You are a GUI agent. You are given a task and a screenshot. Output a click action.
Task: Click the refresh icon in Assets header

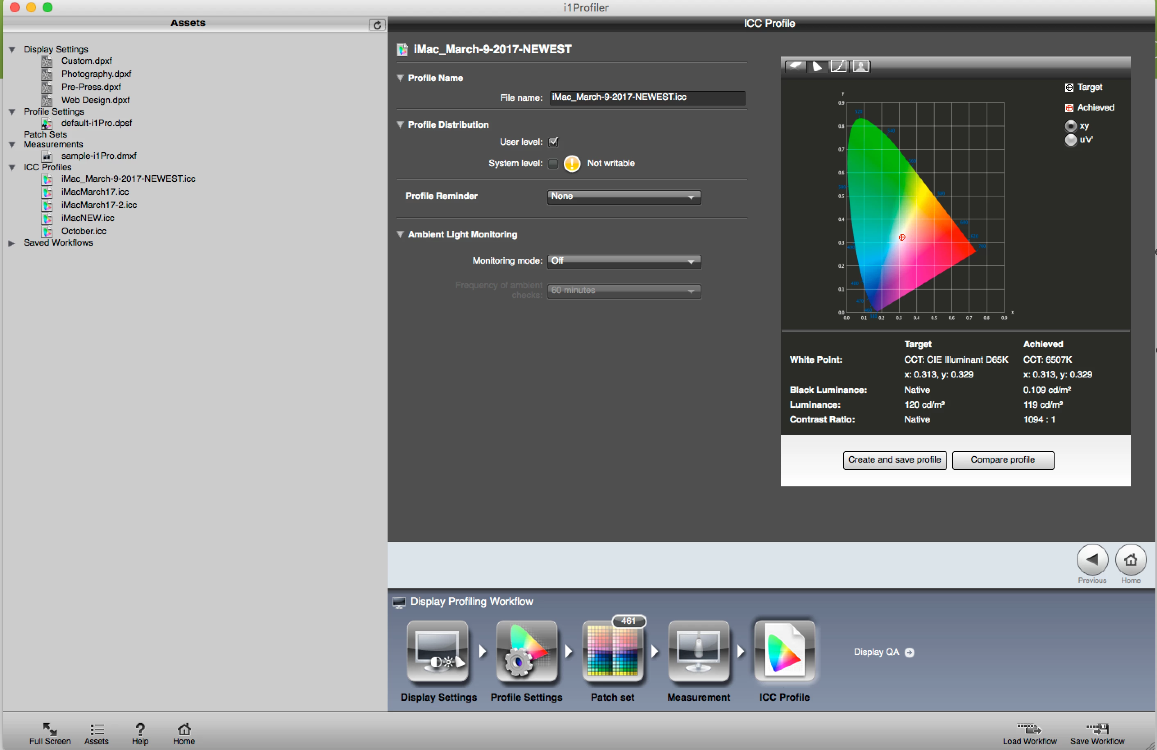[x=377, y=25]
